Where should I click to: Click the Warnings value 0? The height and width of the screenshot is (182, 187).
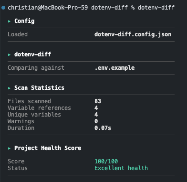coord(96,121)
